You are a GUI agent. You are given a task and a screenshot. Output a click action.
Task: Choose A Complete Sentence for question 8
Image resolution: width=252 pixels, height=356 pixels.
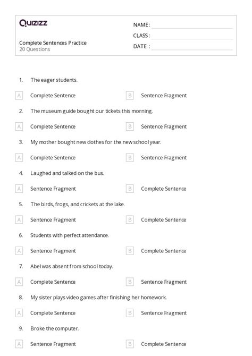(x=19, y=313)
